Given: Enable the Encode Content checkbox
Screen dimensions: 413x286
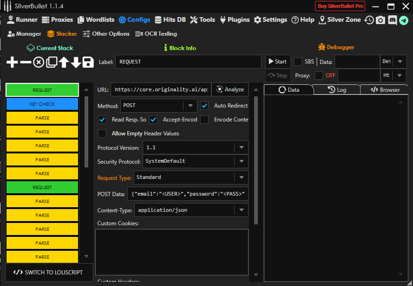Looking at the screenshot, I should click(204, 120).
